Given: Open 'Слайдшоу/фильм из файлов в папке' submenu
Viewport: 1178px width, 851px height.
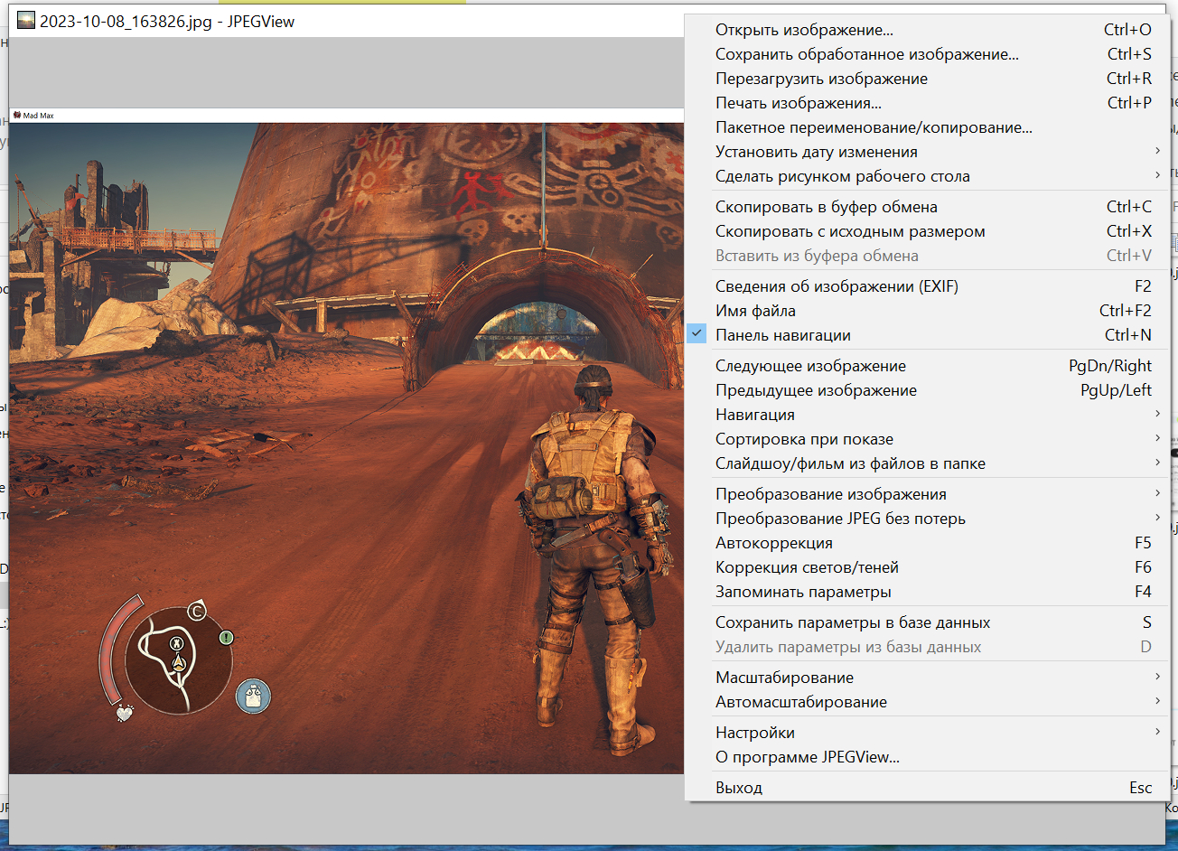Looking at the screenshot, I should point(925,463).
